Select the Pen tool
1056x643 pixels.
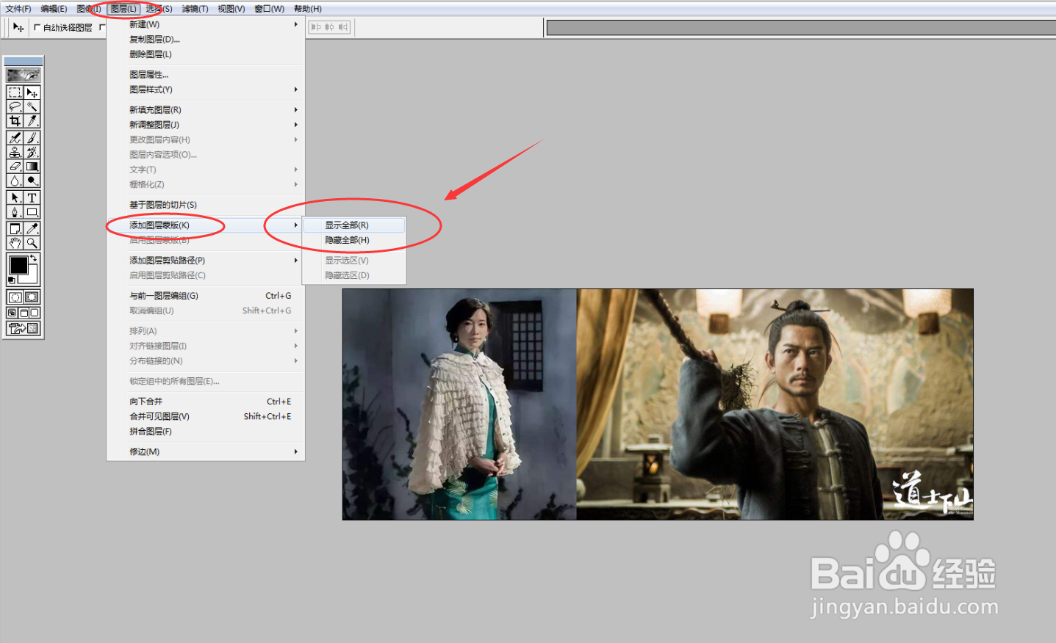click(x=15, y=211)
